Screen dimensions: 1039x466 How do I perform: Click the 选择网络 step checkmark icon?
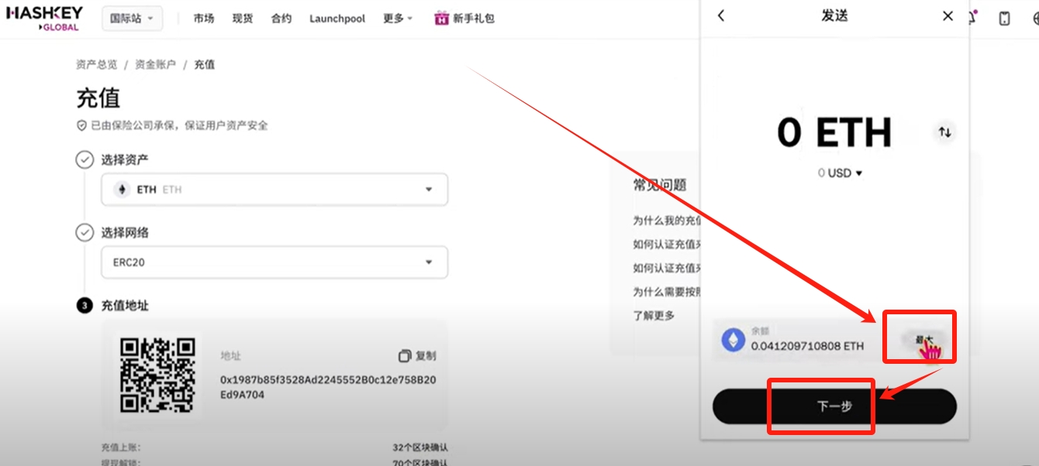point(85,233)
